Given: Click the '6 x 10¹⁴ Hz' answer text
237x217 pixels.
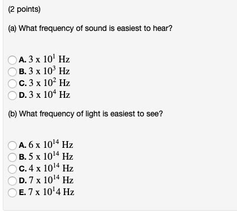Looking at the screenshot, I should click(51, 144).
